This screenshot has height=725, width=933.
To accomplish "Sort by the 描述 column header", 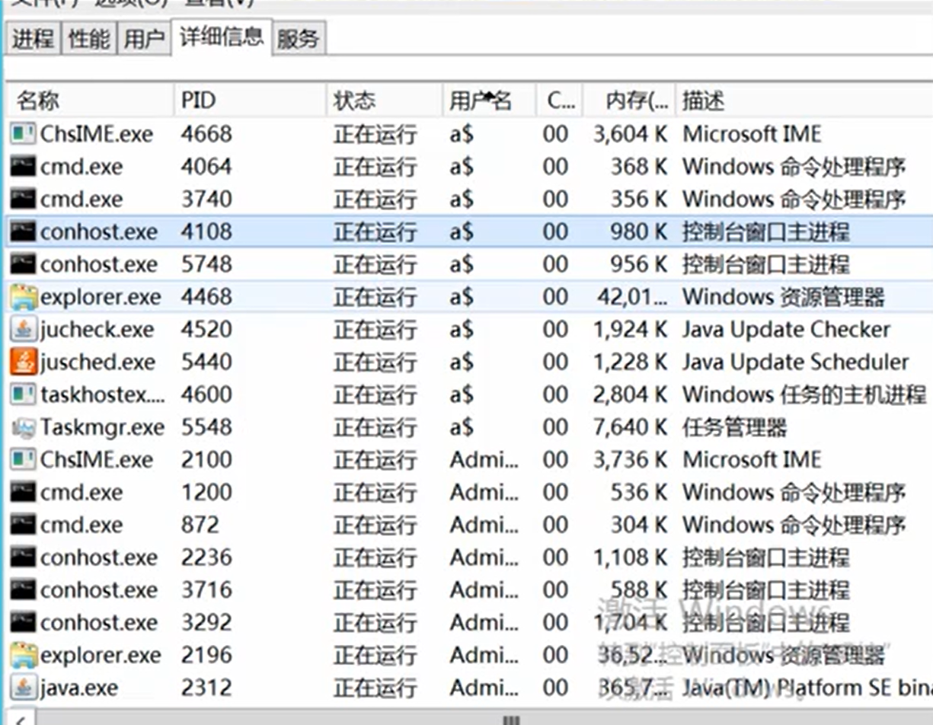I will pos(804,101).
